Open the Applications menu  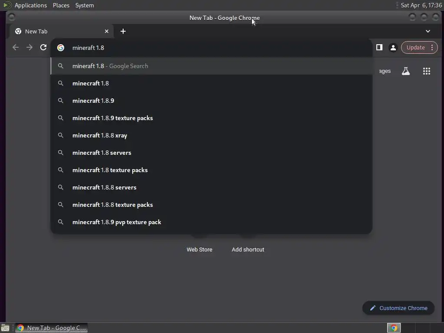[31, 5]
